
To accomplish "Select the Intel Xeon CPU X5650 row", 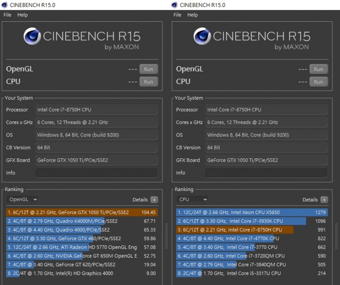I will 252,212.
